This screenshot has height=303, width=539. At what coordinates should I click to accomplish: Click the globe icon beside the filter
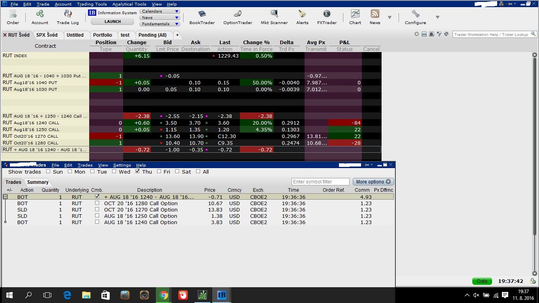(446, 34)
